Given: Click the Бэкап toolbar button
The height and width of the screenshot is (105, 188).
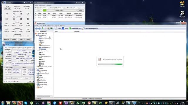Looking at the screenshot, I should (65, 29).
